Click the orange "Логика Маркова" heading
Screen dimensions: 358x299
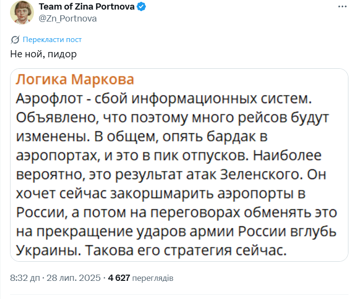tap(75, 79)
